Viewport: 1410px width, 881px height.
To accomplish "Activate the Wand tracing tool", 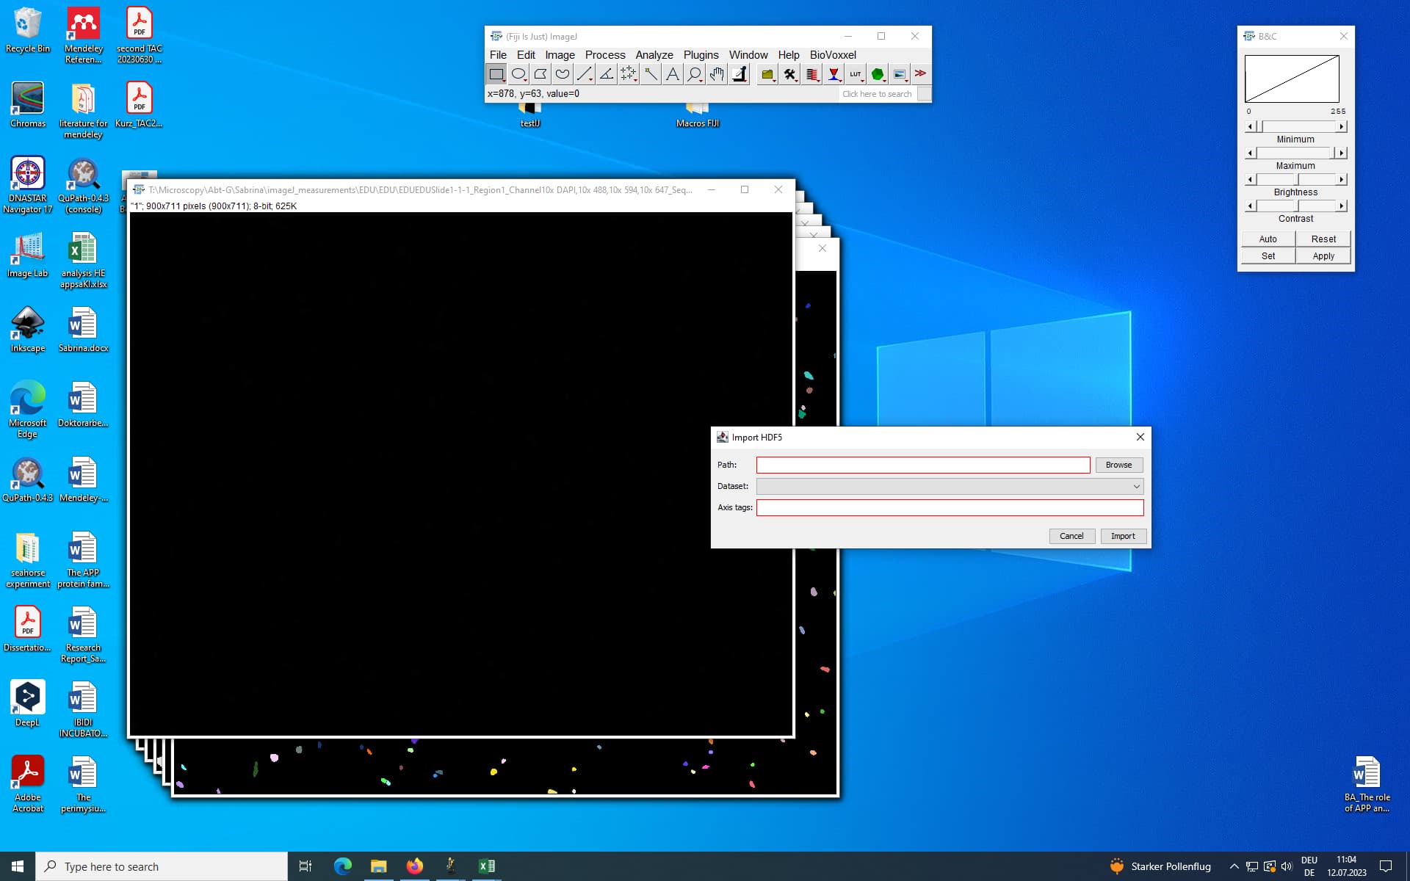I will [x=650, y=73].
